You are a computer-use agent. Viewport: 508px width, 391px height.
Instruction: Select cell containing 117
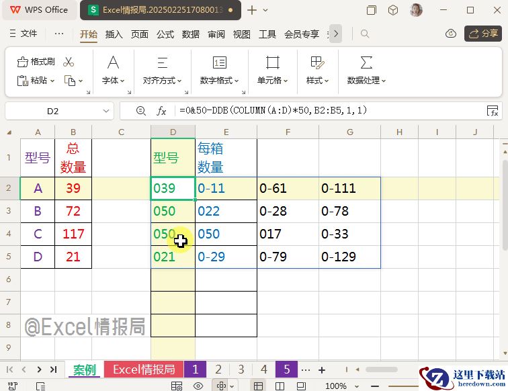point(73,234)
